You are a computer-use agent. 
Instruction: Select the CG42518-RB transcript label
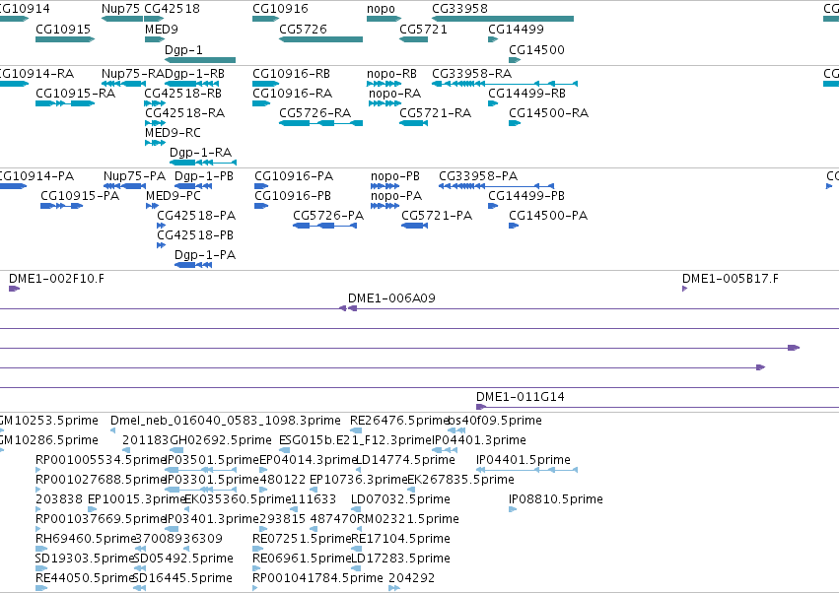tap(183, 94)
